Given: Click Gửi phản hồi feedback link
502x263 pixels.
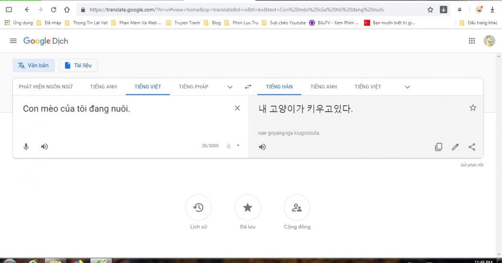Looking at the screenshot, I should click(471, 164).
